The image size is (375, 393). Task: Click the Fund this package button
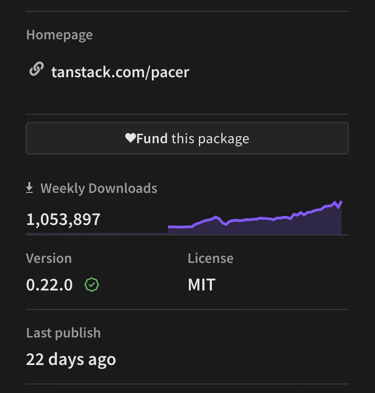tap(187, 138)
